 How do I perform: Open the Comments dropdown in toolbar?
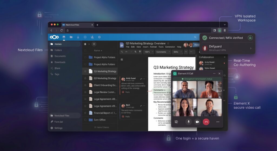coord(163,52)
